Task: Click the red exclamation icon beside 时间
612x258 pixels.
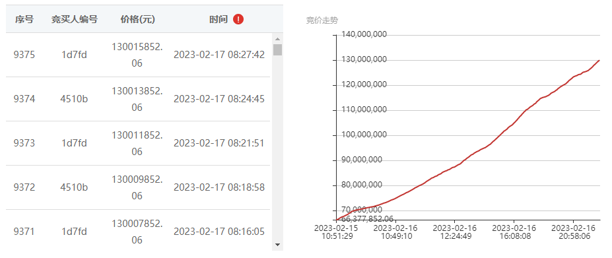Action: click(x=238, y=19)
